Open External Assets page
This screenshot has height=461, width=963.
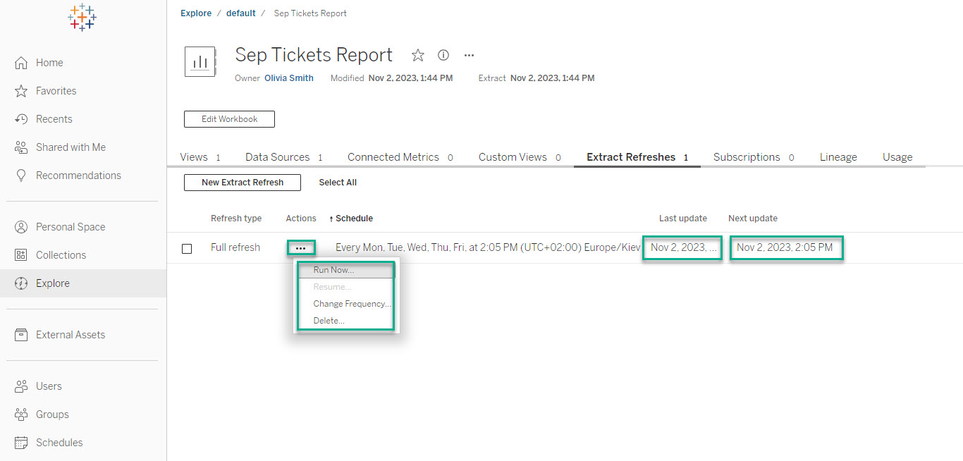70,335
